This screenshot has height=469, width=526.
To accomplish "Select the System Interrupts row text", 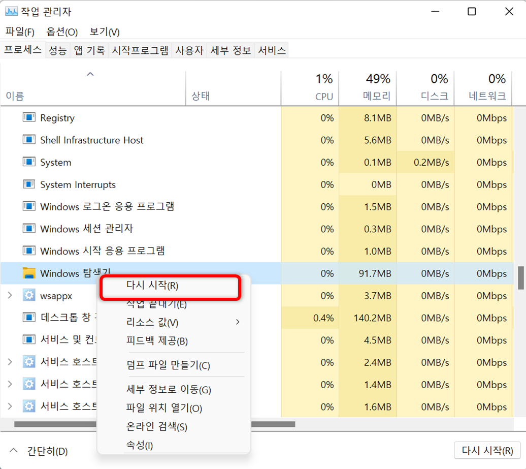I will point(78,184).
